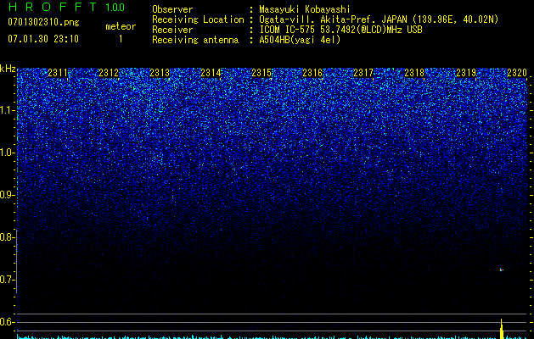
Task: Click the antenna A504HB(yagi 4el) text
Action: tap(300, 40)
